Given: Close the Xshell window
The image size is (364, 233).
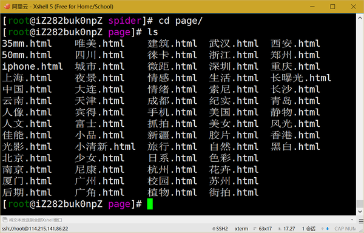Looking at the screenshot, I should pos(353,7).
